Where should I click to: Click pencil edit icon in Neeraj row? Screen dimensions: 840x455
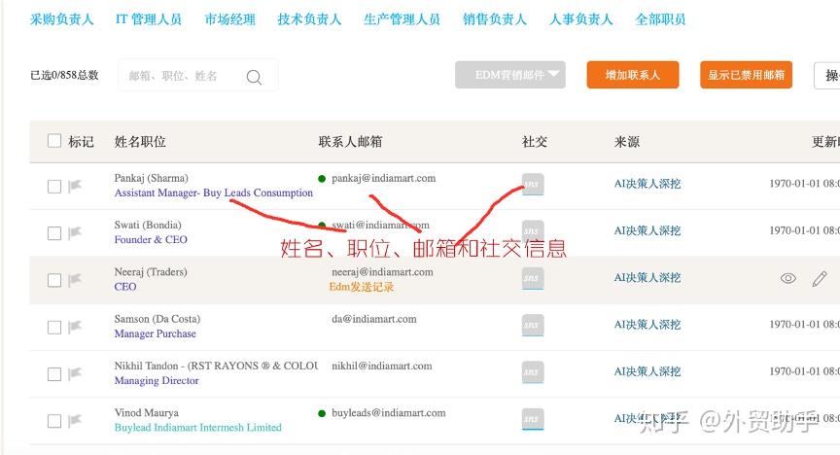tap(820, 278)
